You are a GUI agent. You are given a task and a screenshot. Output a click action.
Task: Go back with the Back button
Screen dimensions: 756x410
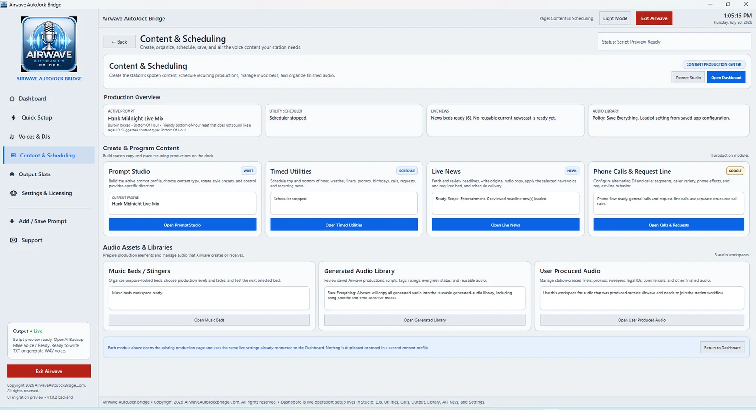(119, 42)
